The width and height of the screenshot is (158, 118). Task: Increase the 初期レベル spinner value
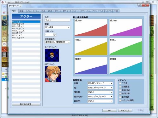pos(55,34)
